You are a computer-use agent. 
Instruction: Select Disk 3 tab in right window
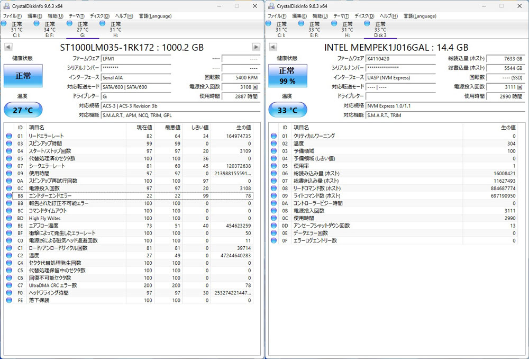tap(380, 29)
